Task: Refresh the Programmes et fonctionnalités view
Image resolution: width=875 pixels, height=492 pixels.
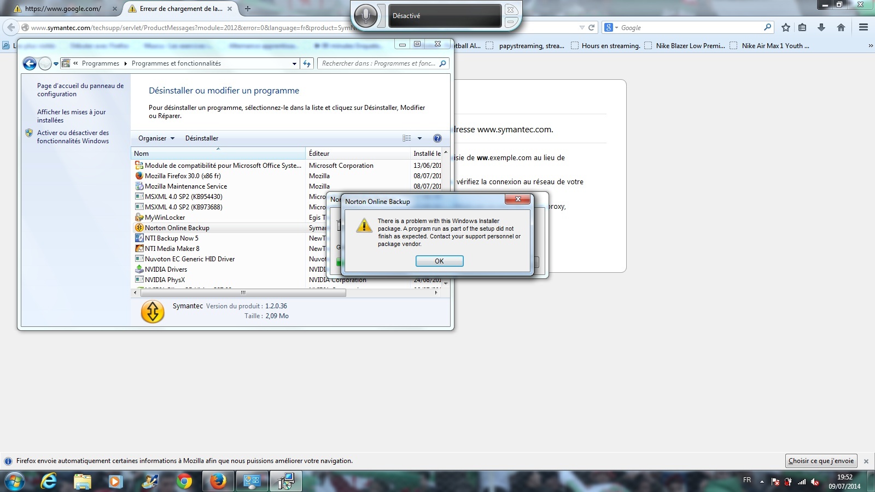Action: coord(307,64)
